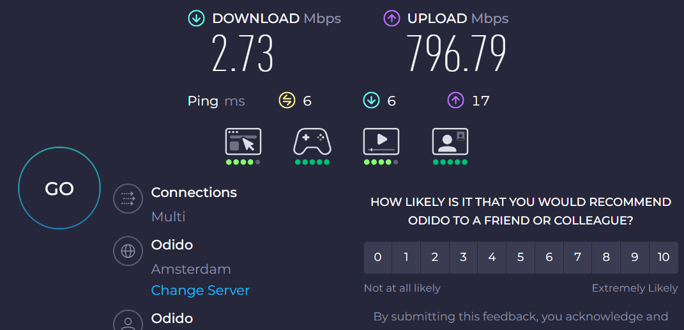This screenshot has height=330, width=684.
Task: Click the download arrow icon beside DOWNLOAD
Action: 196,19
